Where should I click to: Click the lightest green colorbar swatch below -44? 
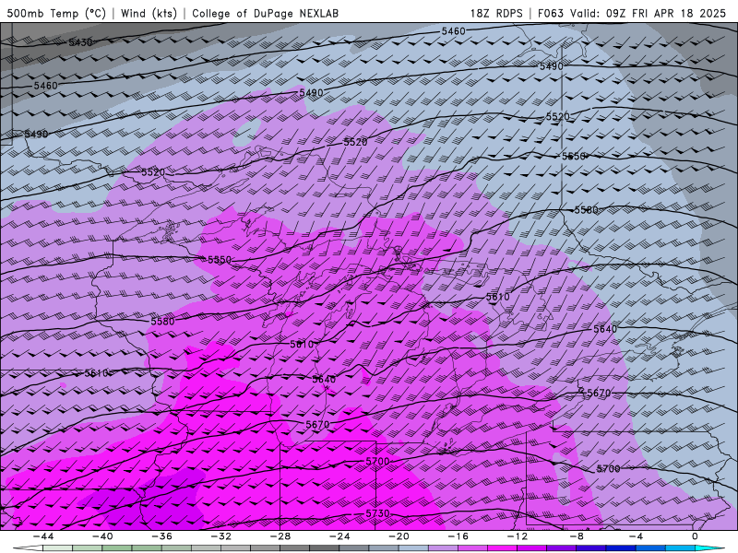(x=57, y=548)
